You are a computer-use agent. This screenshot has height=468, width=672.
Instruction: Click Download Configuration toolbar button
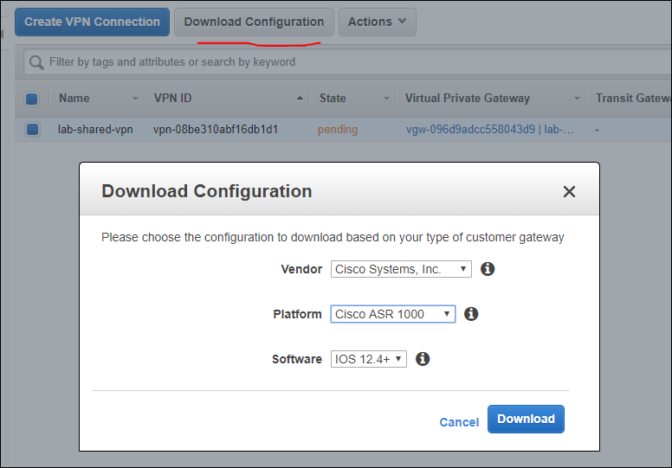(254, 22)
